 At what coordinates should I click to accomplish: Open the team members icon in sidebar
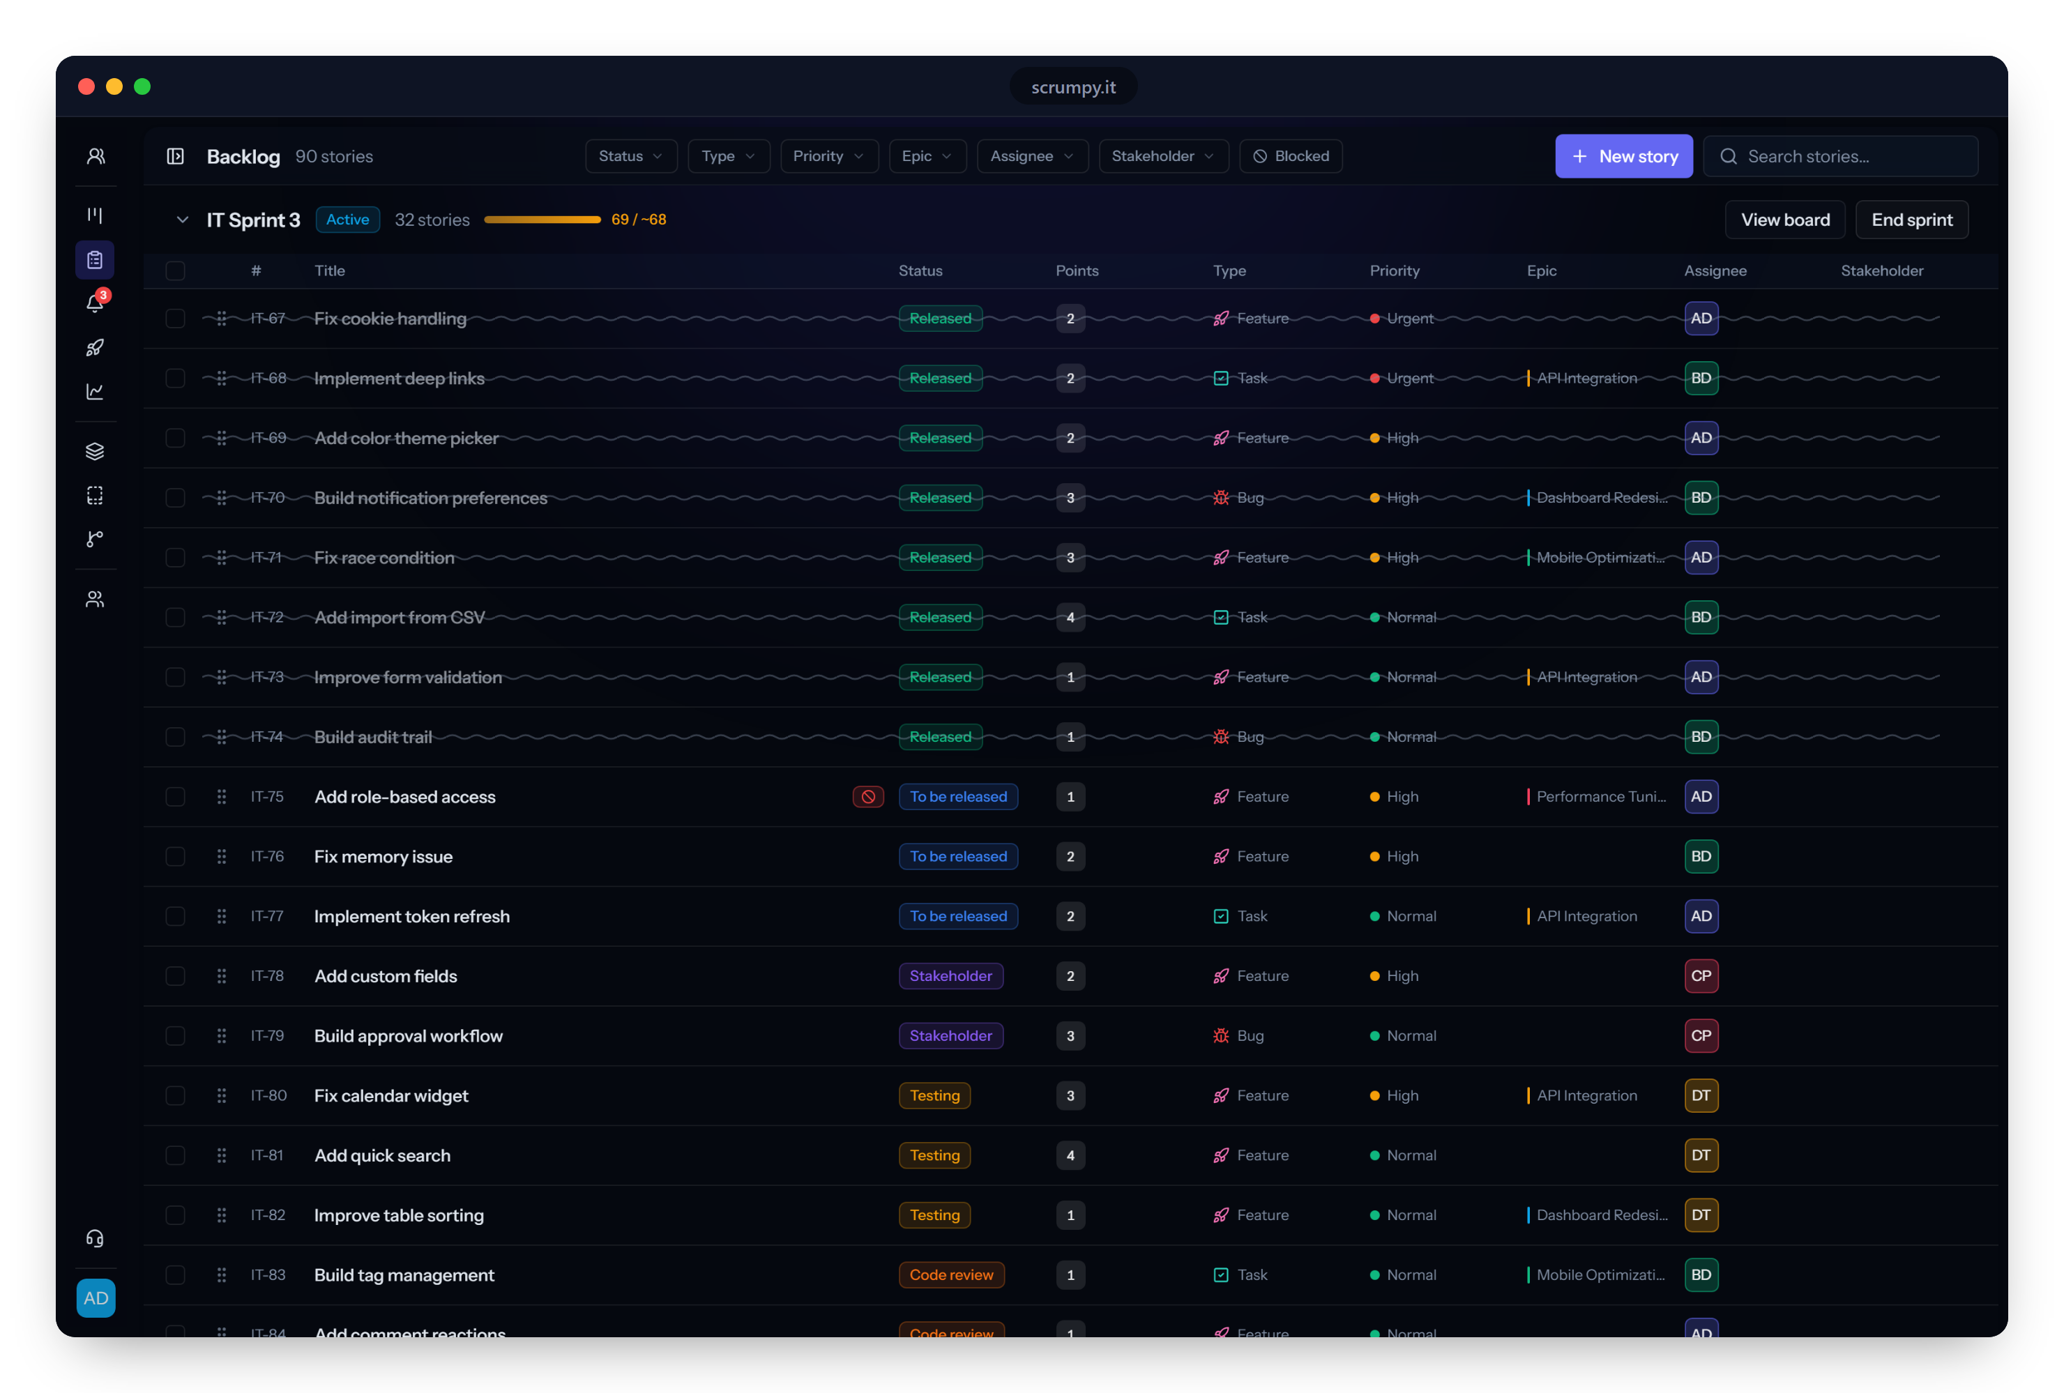[x=95, y=600]
